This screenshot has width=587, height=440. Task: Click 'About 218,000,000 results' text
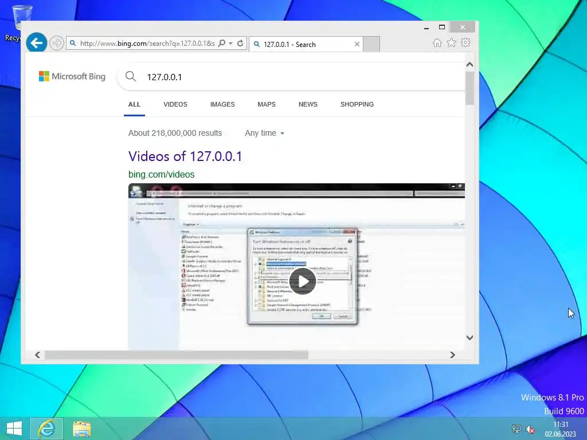pos(175,133)
